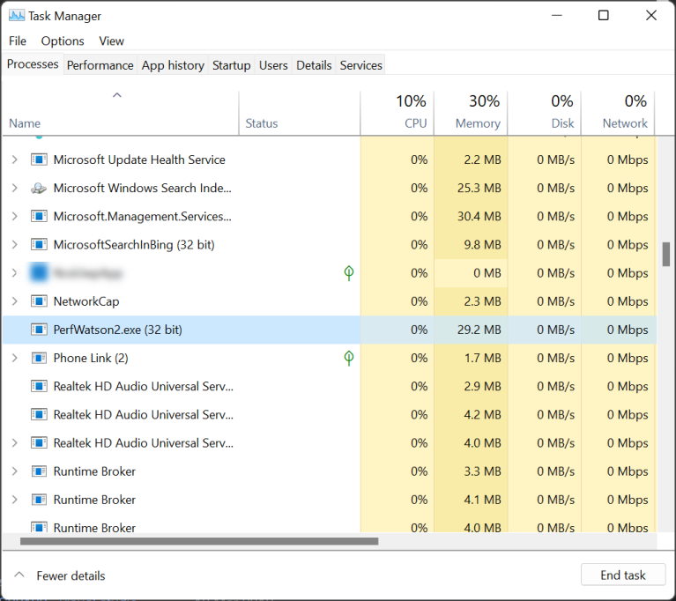Click the icon of the Realtek row using 4.2 MB
Image resolution: width=676 pixels, height=601 pixels.
[x=39, y=415]
